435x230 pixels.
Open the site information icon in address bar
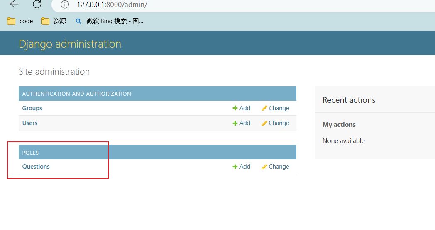(x=64, y=5)
